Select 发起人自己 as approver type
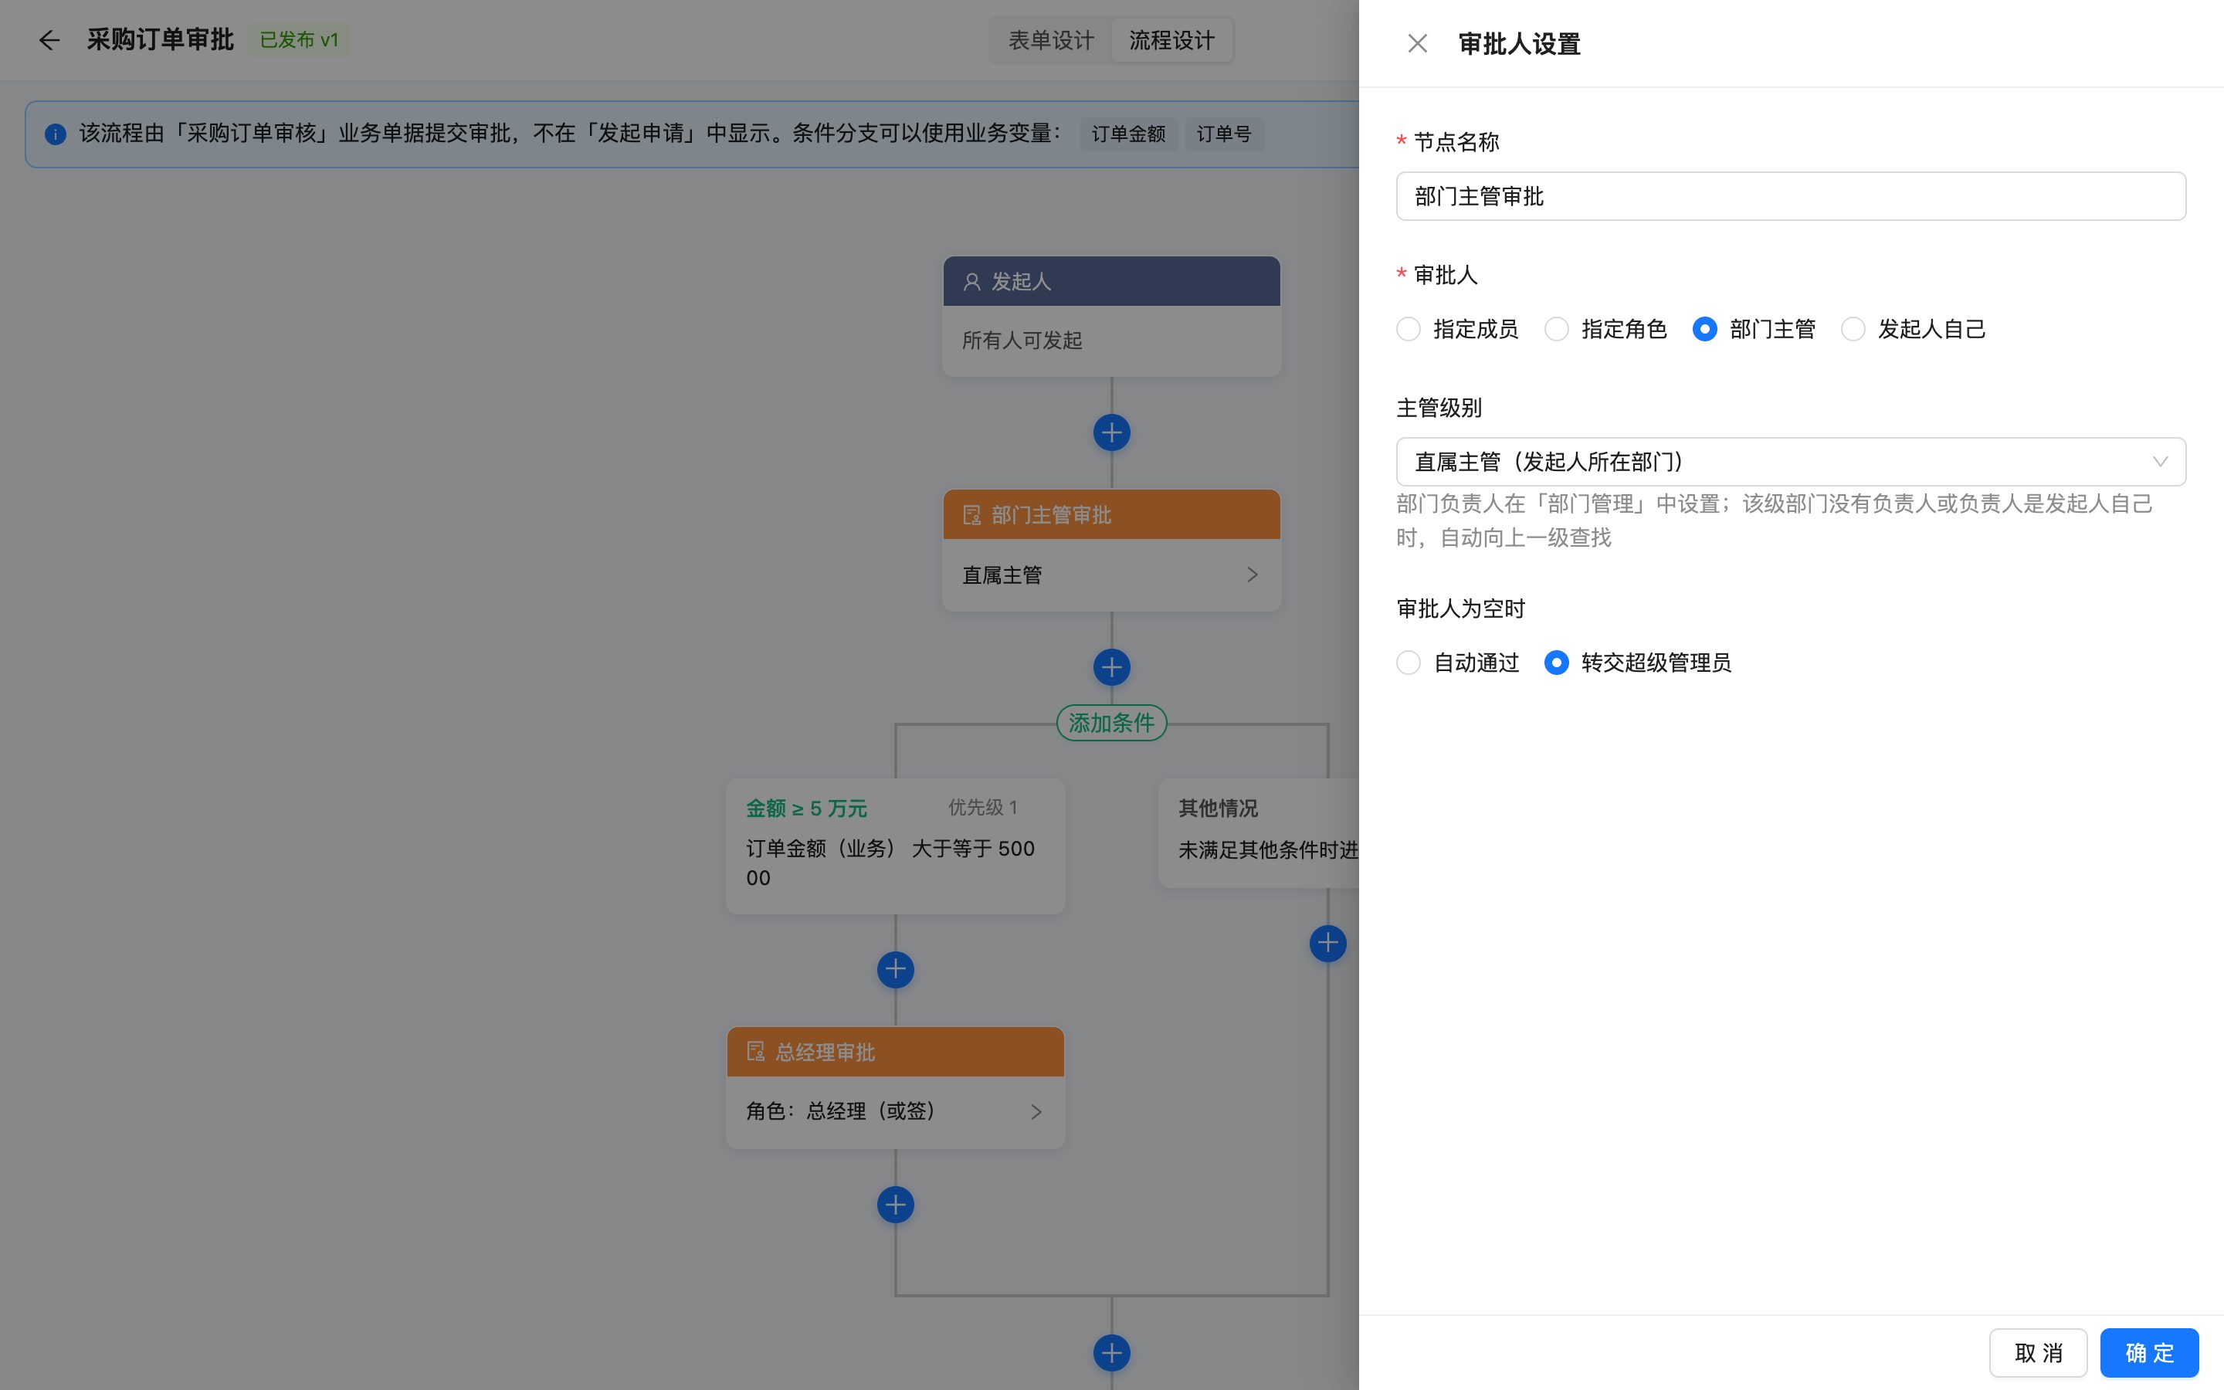 1914,329
